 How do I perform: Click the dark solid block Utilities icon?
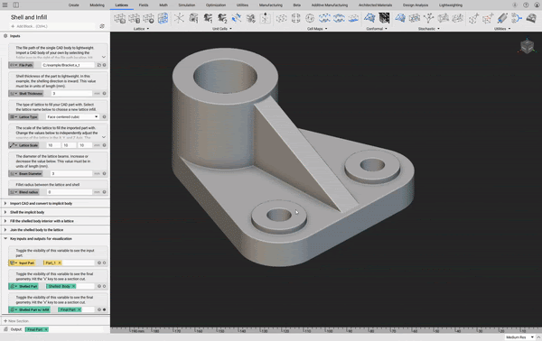click(531, 18)
